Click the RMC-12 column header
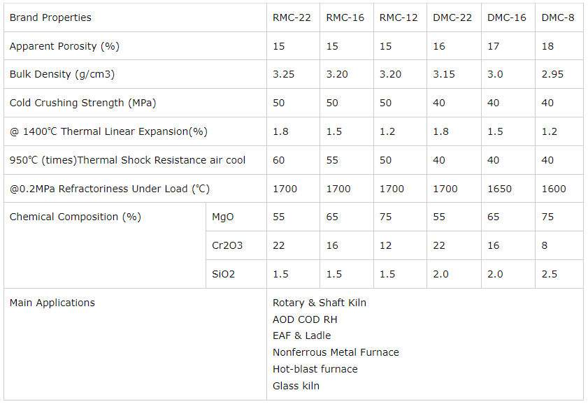The height and width of the screenshot is (404, 588). pyautogui.click(x=399, y=17)
